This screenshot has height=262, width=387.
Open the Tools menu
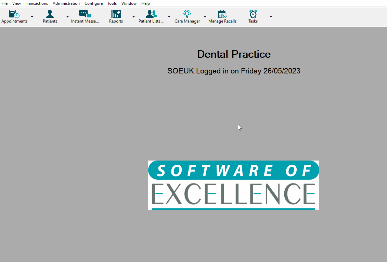click(x=112, y=3)
